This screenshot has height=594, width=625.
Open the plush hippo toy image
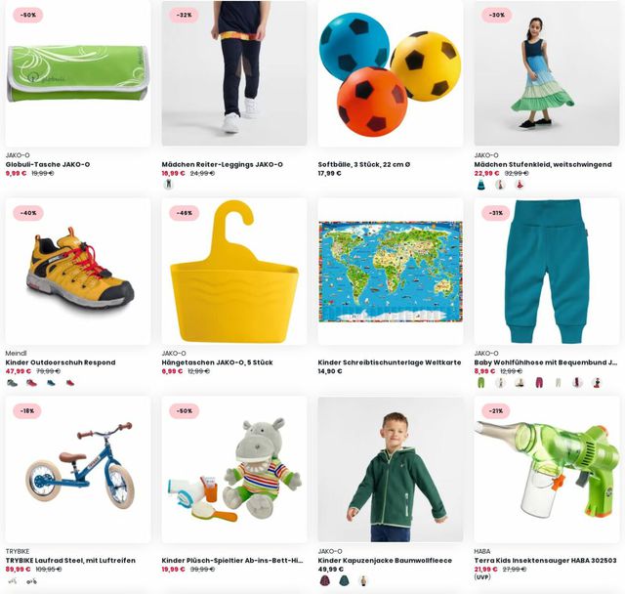[234, 470]
